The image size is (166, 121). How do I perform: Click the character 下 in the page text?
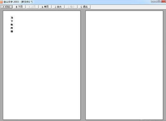12,21
